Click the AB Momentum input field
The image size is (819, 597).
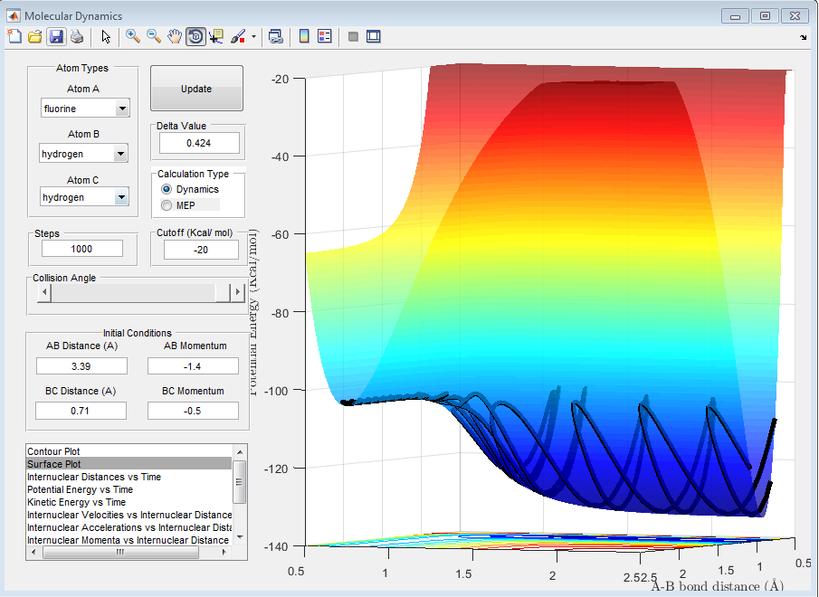tap(193, 366)
